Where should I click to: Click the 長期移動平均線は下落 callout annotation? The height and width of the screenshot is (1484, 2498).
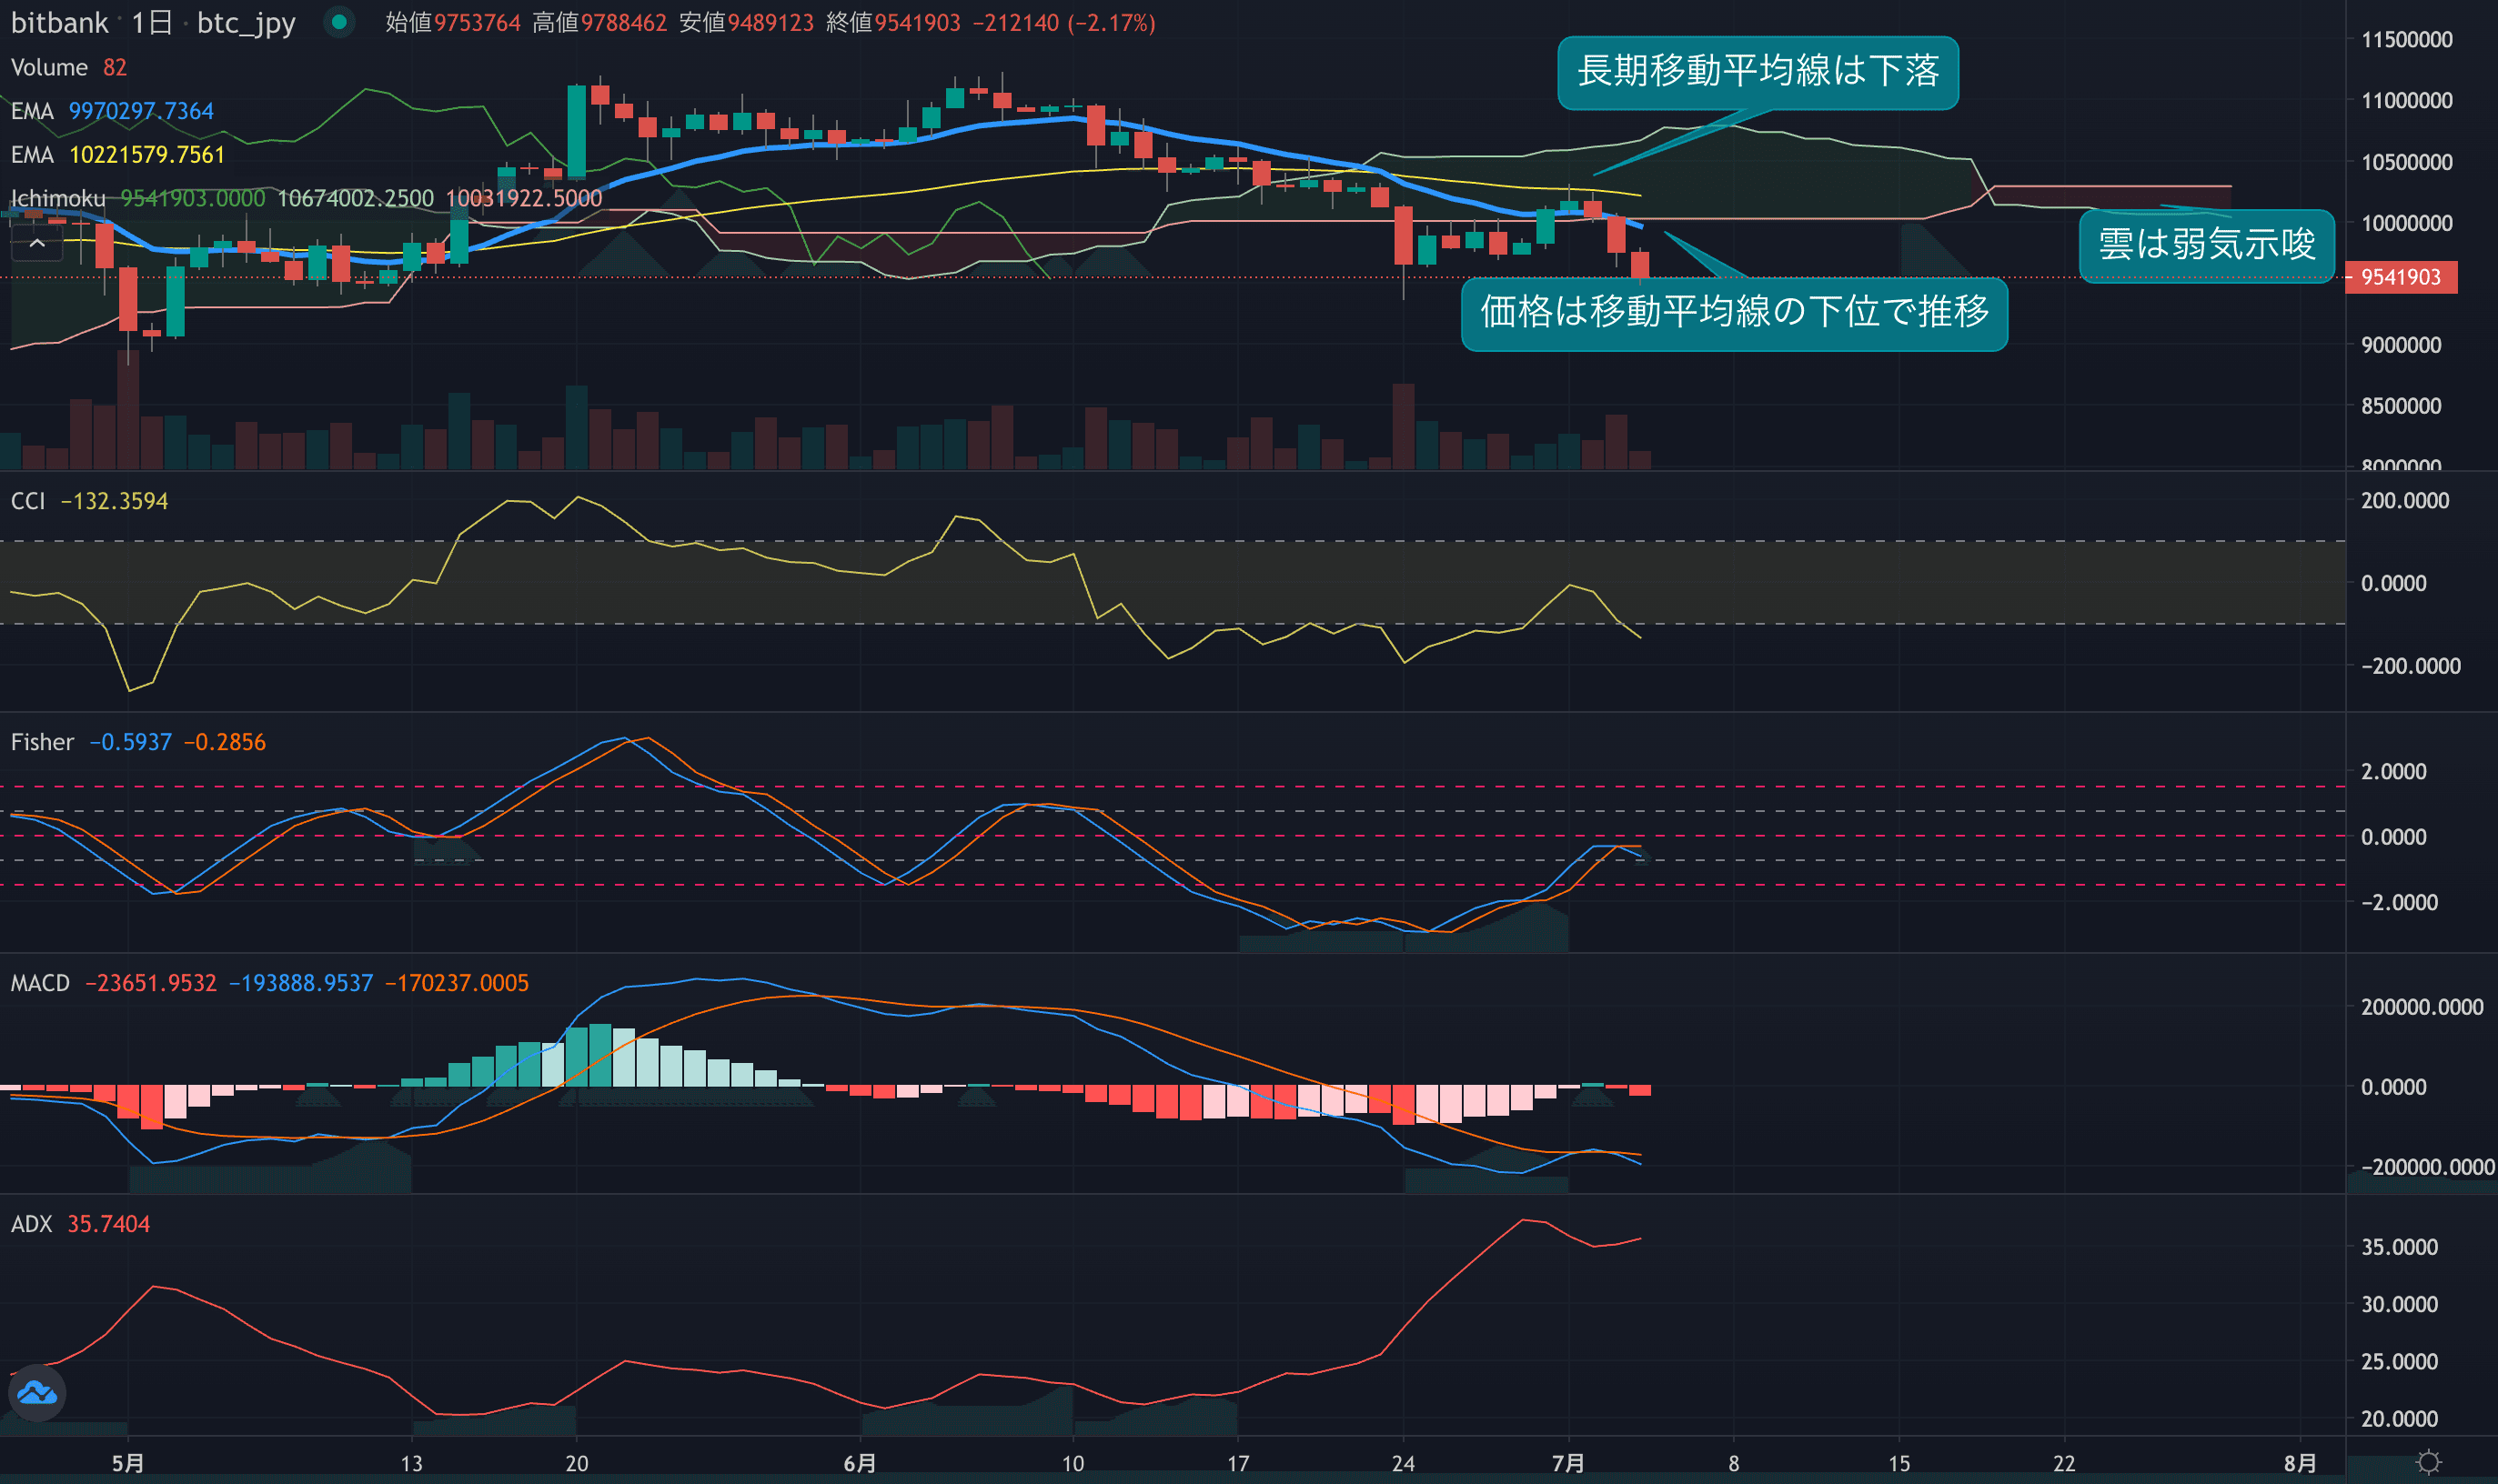coord(1757,72)
